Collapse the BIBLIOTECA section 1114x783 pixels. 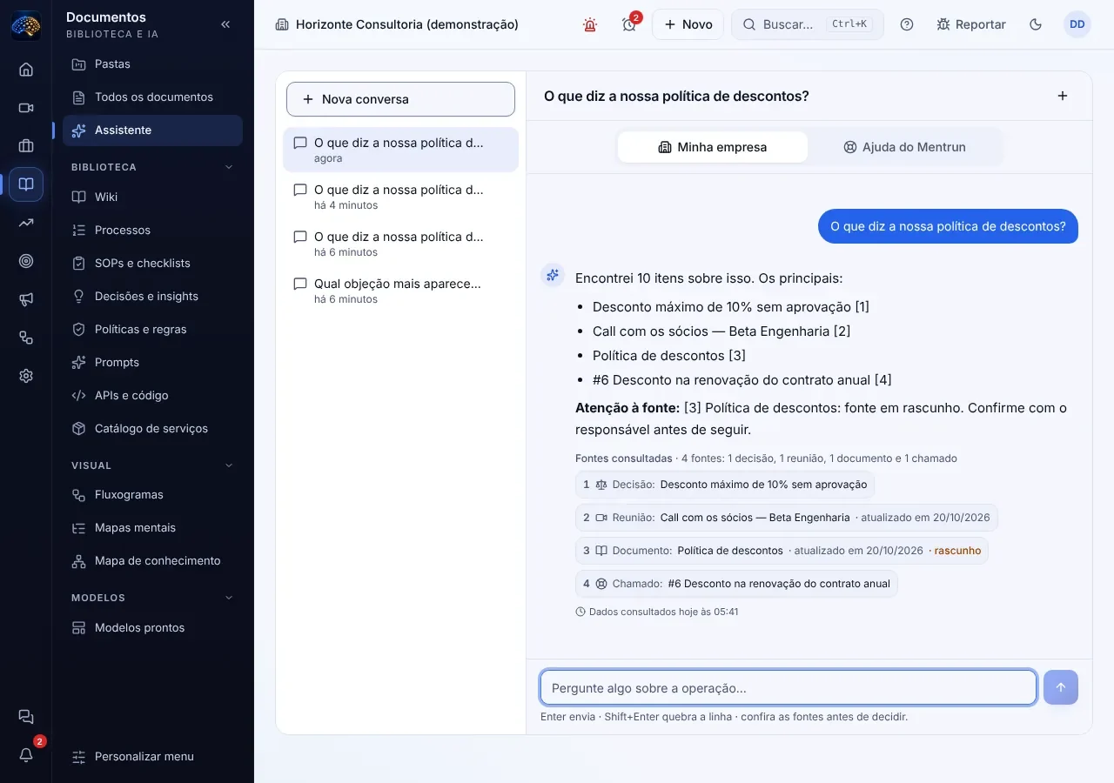pos(230,167)
